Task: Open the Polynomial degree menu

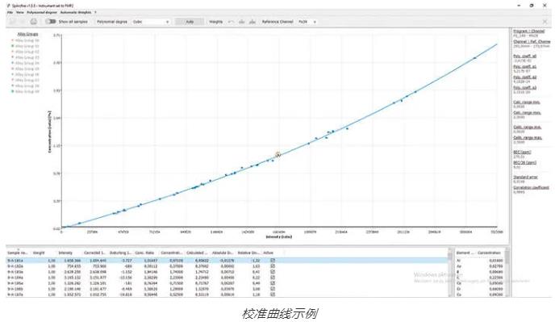Action: (x=42, y=12)
